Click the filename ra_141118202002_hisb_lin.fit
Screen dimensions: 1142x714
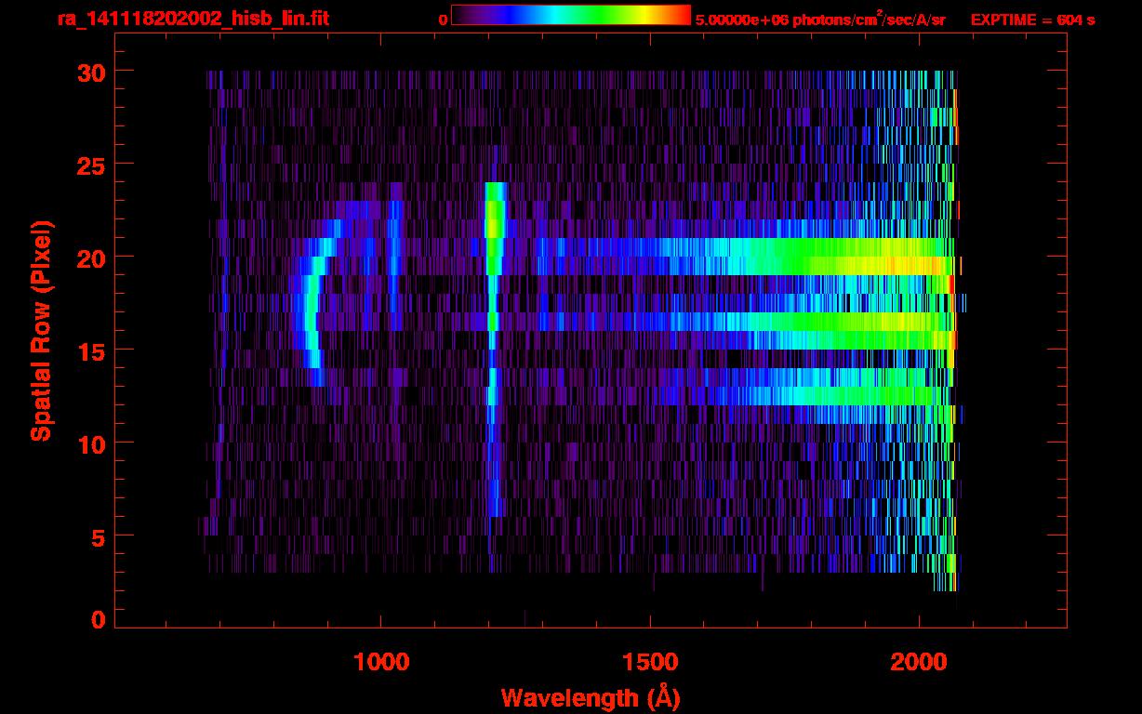[x=193, y=18]
